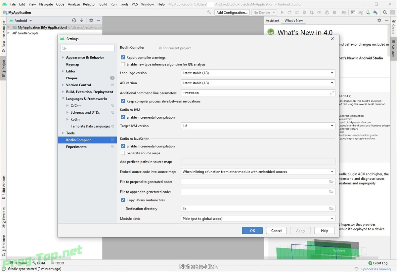Image resolution: width=397 pixels, height=272 pixels.
Task: Open Language version dropdown
Action: (x=258, y=73)
